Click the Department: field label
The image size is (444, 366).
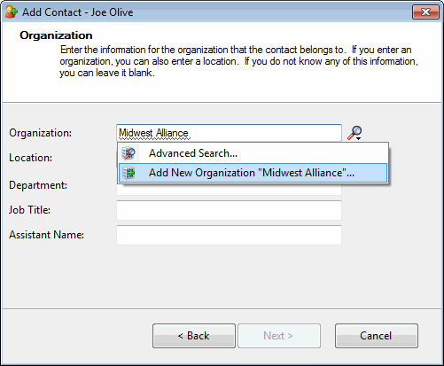point(38,185)
